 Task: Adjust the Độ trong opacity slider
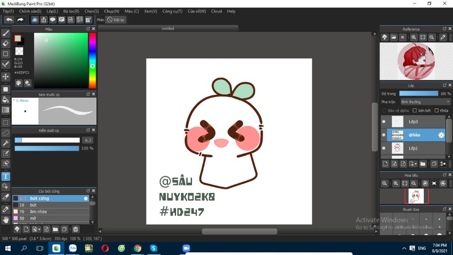click(x=418, y=93)
